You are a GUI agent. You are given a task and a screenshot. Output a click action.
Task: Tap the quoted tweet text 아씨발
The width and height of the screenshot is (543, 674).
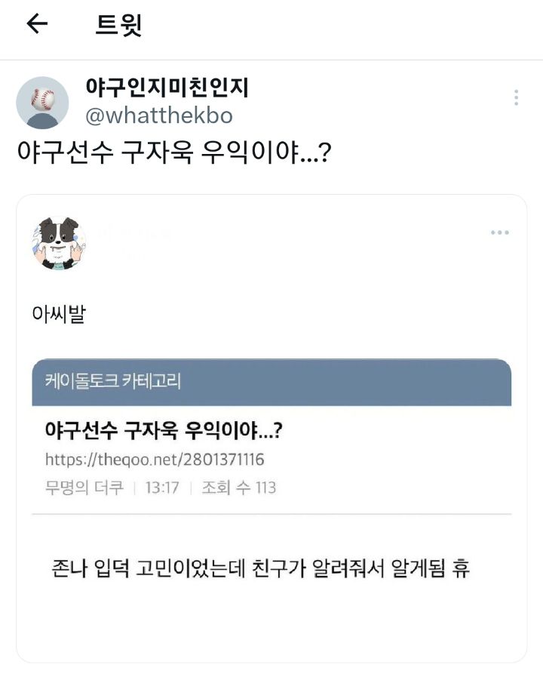60,313
